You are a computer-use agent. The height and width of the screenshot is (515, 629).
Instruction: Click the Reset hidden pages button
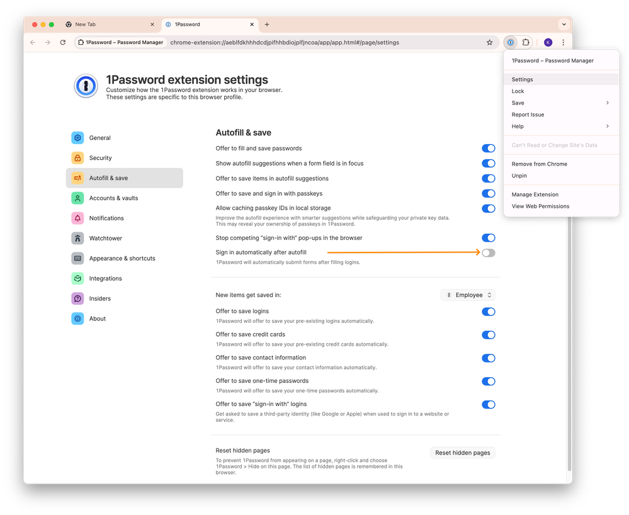(x=463, y=453)
